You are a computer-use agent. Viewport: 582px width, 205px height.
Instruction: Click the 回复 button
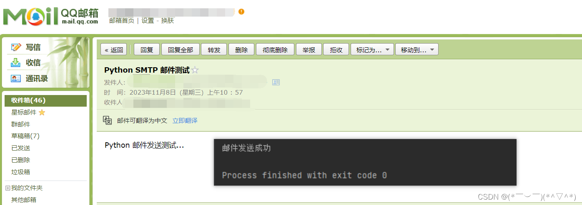click(147, 50)
